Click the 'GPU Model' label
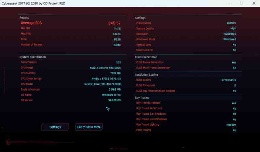This screenshot has height=152, width=260. [x=27, y=68]
